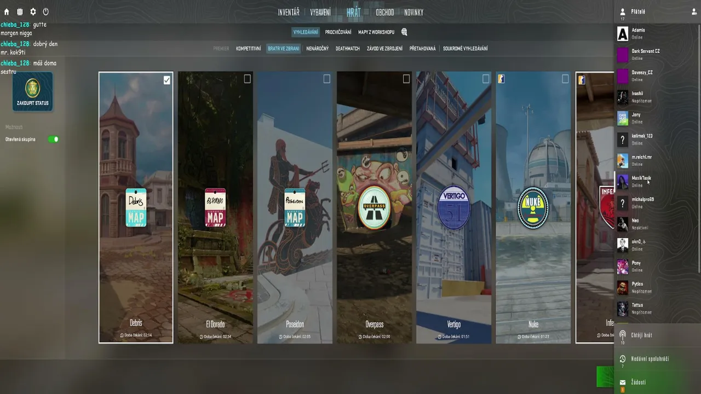Select the Bratr ve zbrani mode
The width and height of the screenshot is (701, 394).
click(x=284, y=49)
